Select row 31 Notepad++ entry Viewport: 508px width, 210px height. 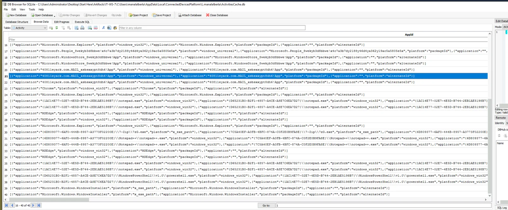(x=248, y=138)
